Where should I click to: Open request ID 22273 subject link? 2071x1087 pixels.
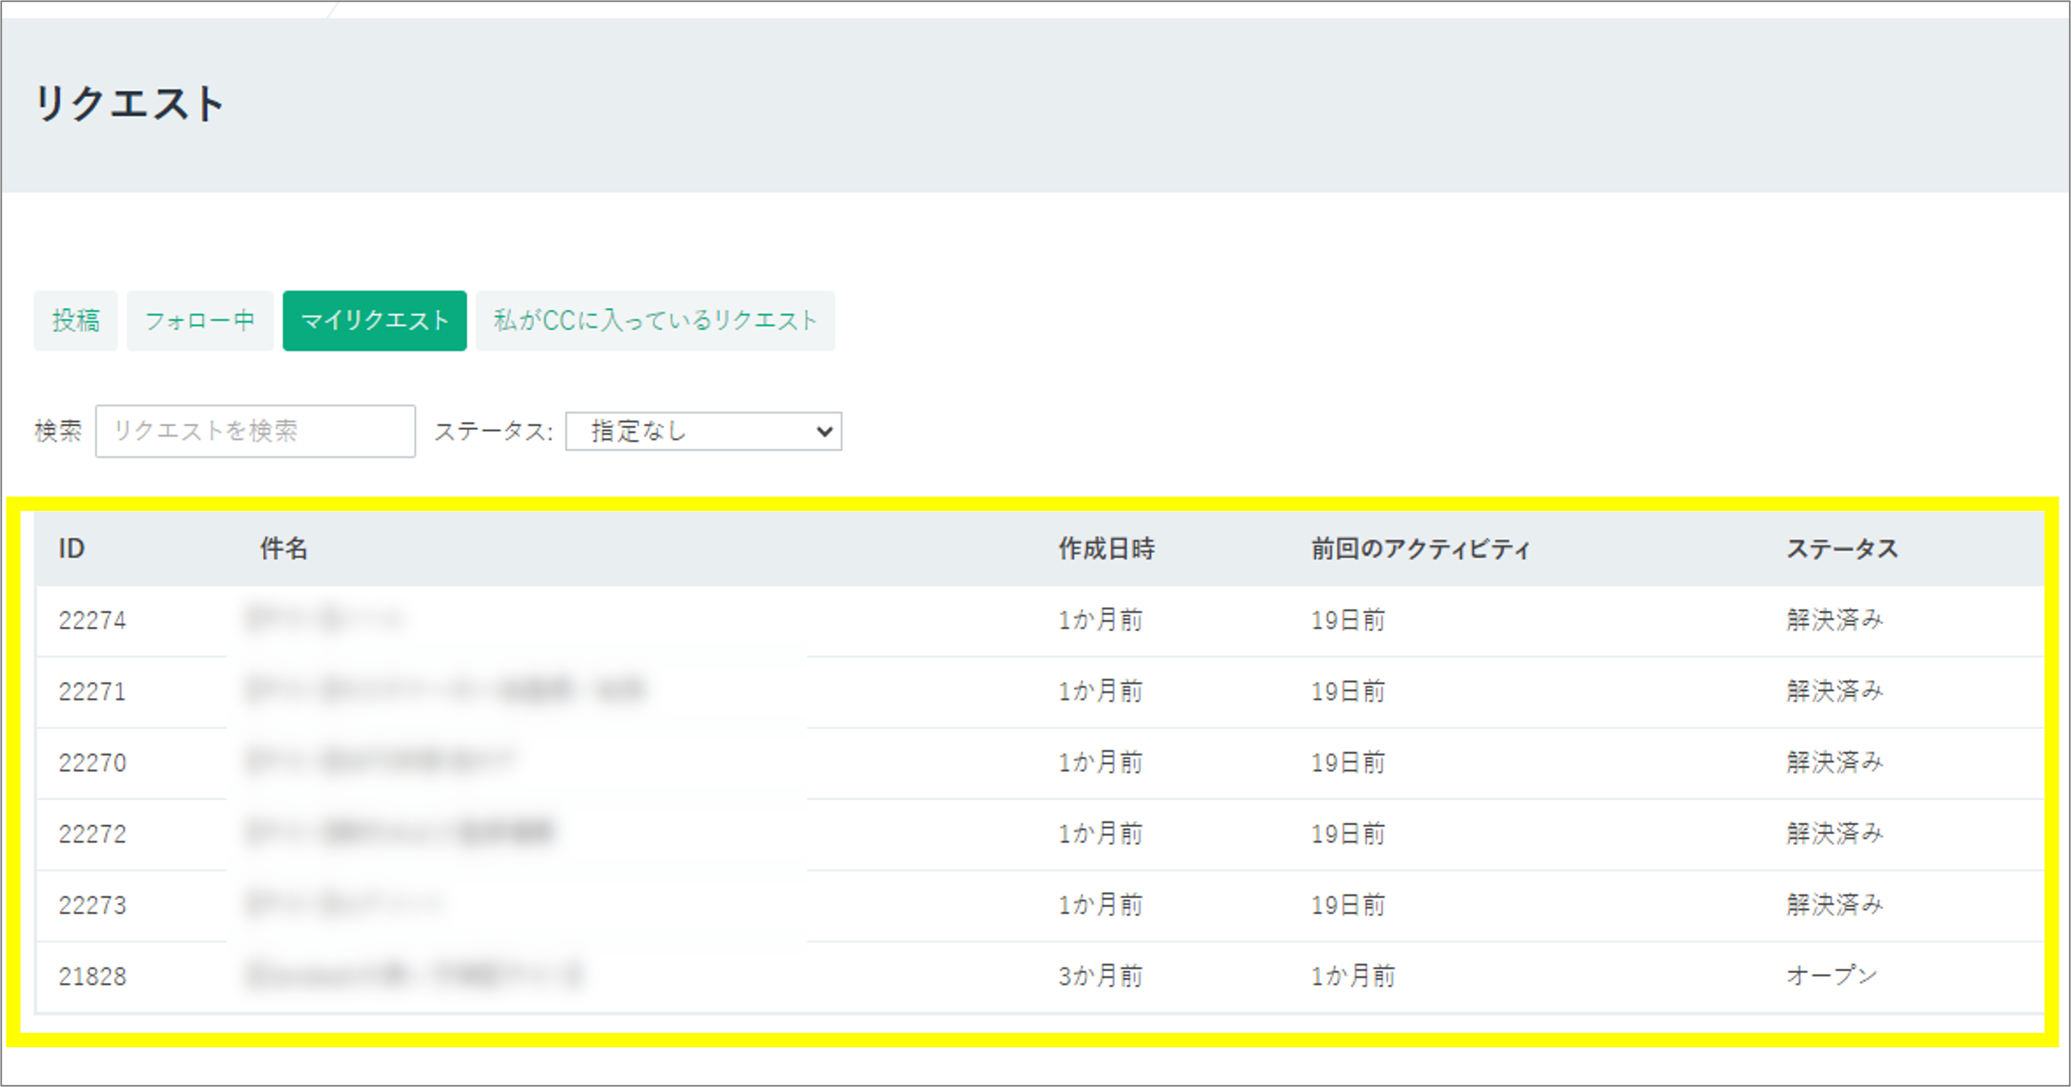click(344, 905)
